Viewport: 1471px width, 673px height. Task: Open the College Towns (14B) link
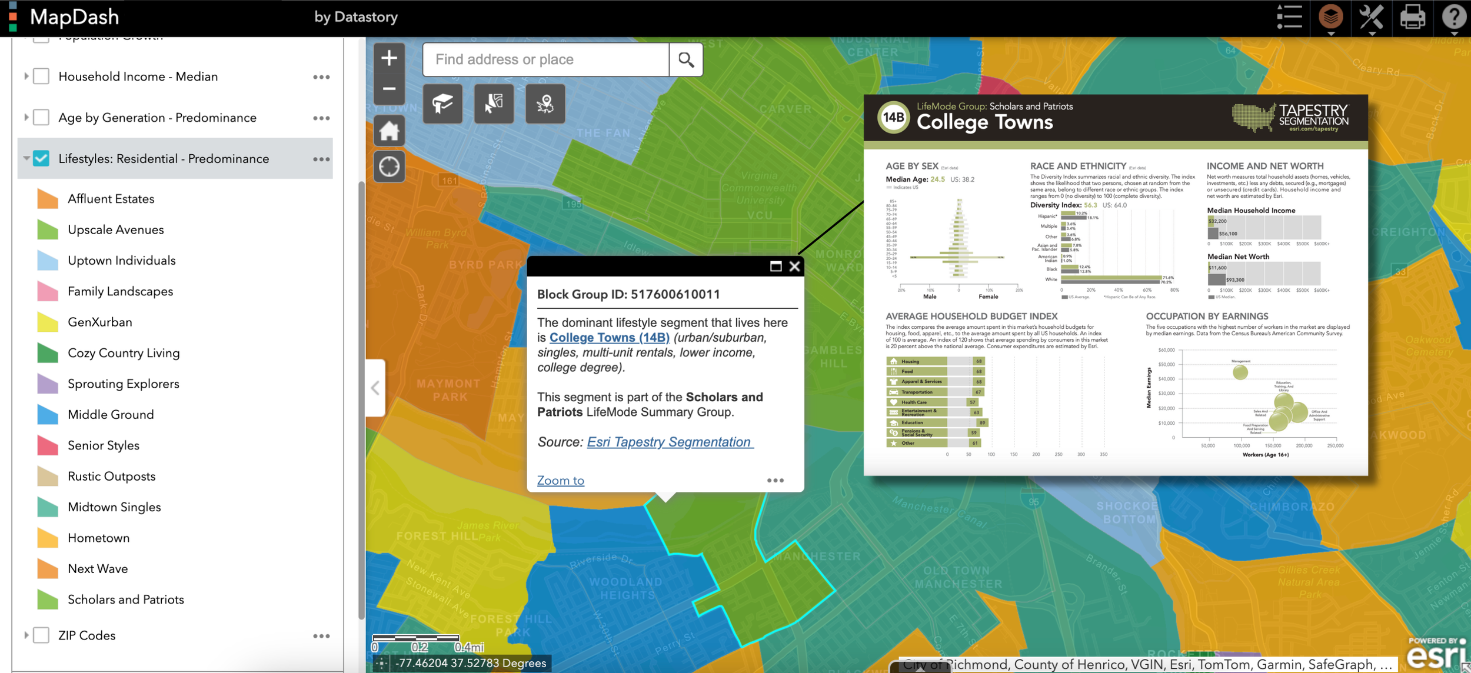[x=609, y=338]
